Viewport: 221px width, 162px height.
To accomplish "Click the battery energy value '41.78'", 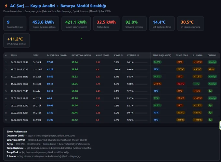I will 74,98.
